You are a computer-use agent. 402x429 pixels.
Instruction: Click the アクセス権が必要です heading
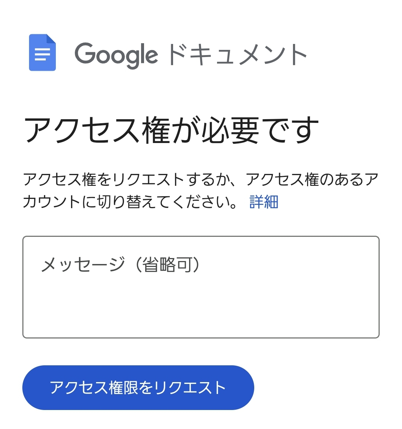[x=171, y=130]
